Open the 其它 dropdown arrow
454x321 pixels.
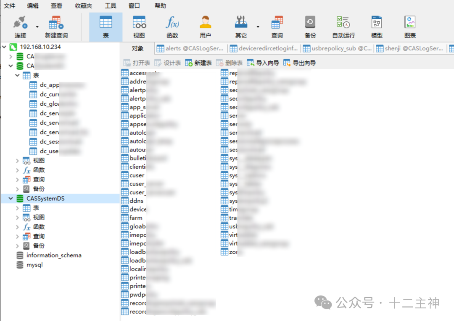[x=258, y=27]
